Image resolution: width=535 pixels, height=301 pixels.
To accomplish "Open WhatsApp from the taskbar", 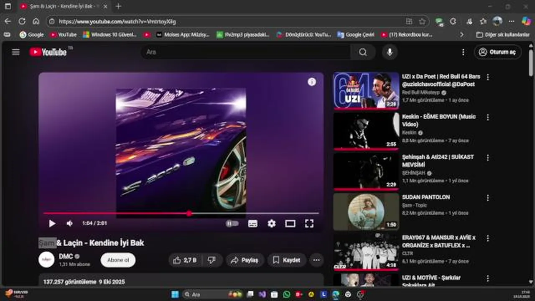I will pyautogui.click(x=287, y=294).
